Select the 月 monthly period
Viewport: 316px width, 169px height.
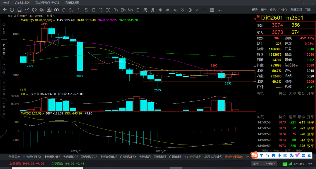coord(153,10)
